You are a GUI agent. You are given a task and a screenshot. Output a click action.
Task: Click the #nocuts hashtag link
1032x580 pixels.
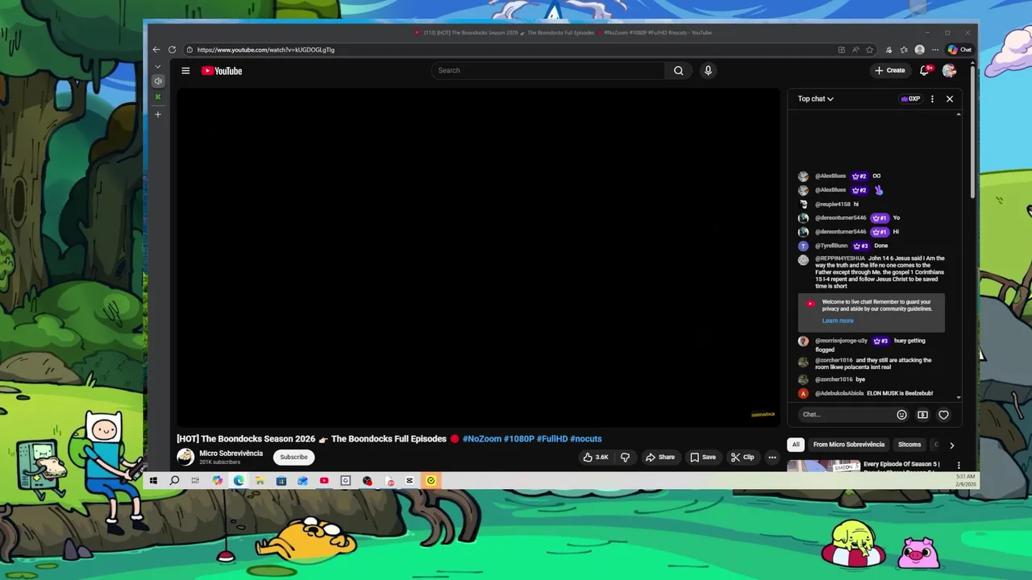[x=586, y=439]
